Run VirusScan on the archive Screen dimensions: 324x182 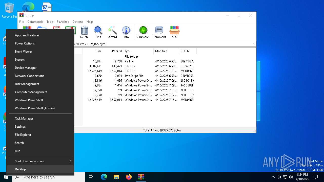click(143, 32)
